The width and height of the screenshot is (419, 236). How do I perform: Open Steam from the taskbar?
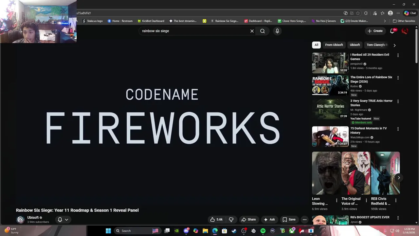pos(234,231)
